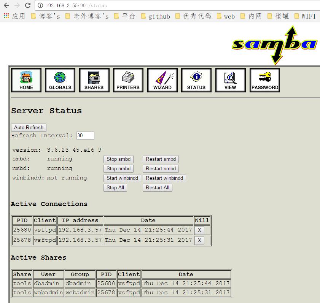Click the browser reload icon

[x=28, y=5]
